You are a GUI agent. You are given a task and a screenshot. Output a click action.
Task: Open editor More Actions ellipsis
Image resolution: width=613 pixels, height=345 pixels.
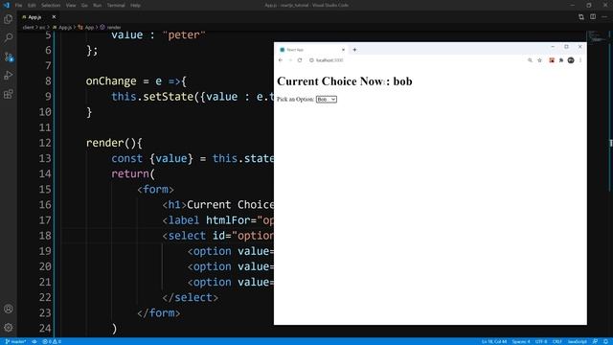604,17
